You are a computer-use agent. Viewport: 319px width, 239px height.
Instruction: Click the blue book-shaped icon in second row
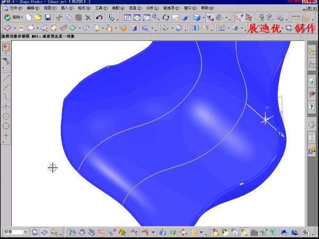click(x=195, y=28)
